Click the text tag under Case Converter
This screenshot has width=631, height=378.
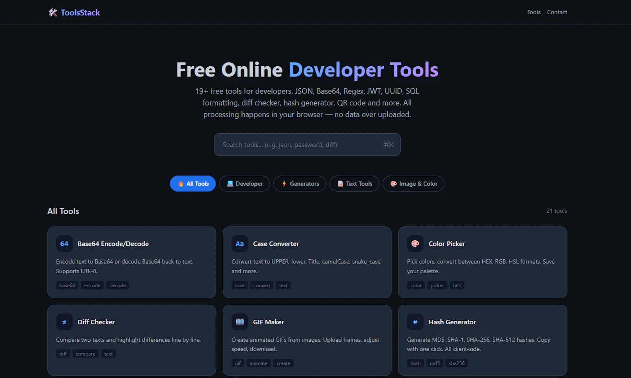point(284,285)
